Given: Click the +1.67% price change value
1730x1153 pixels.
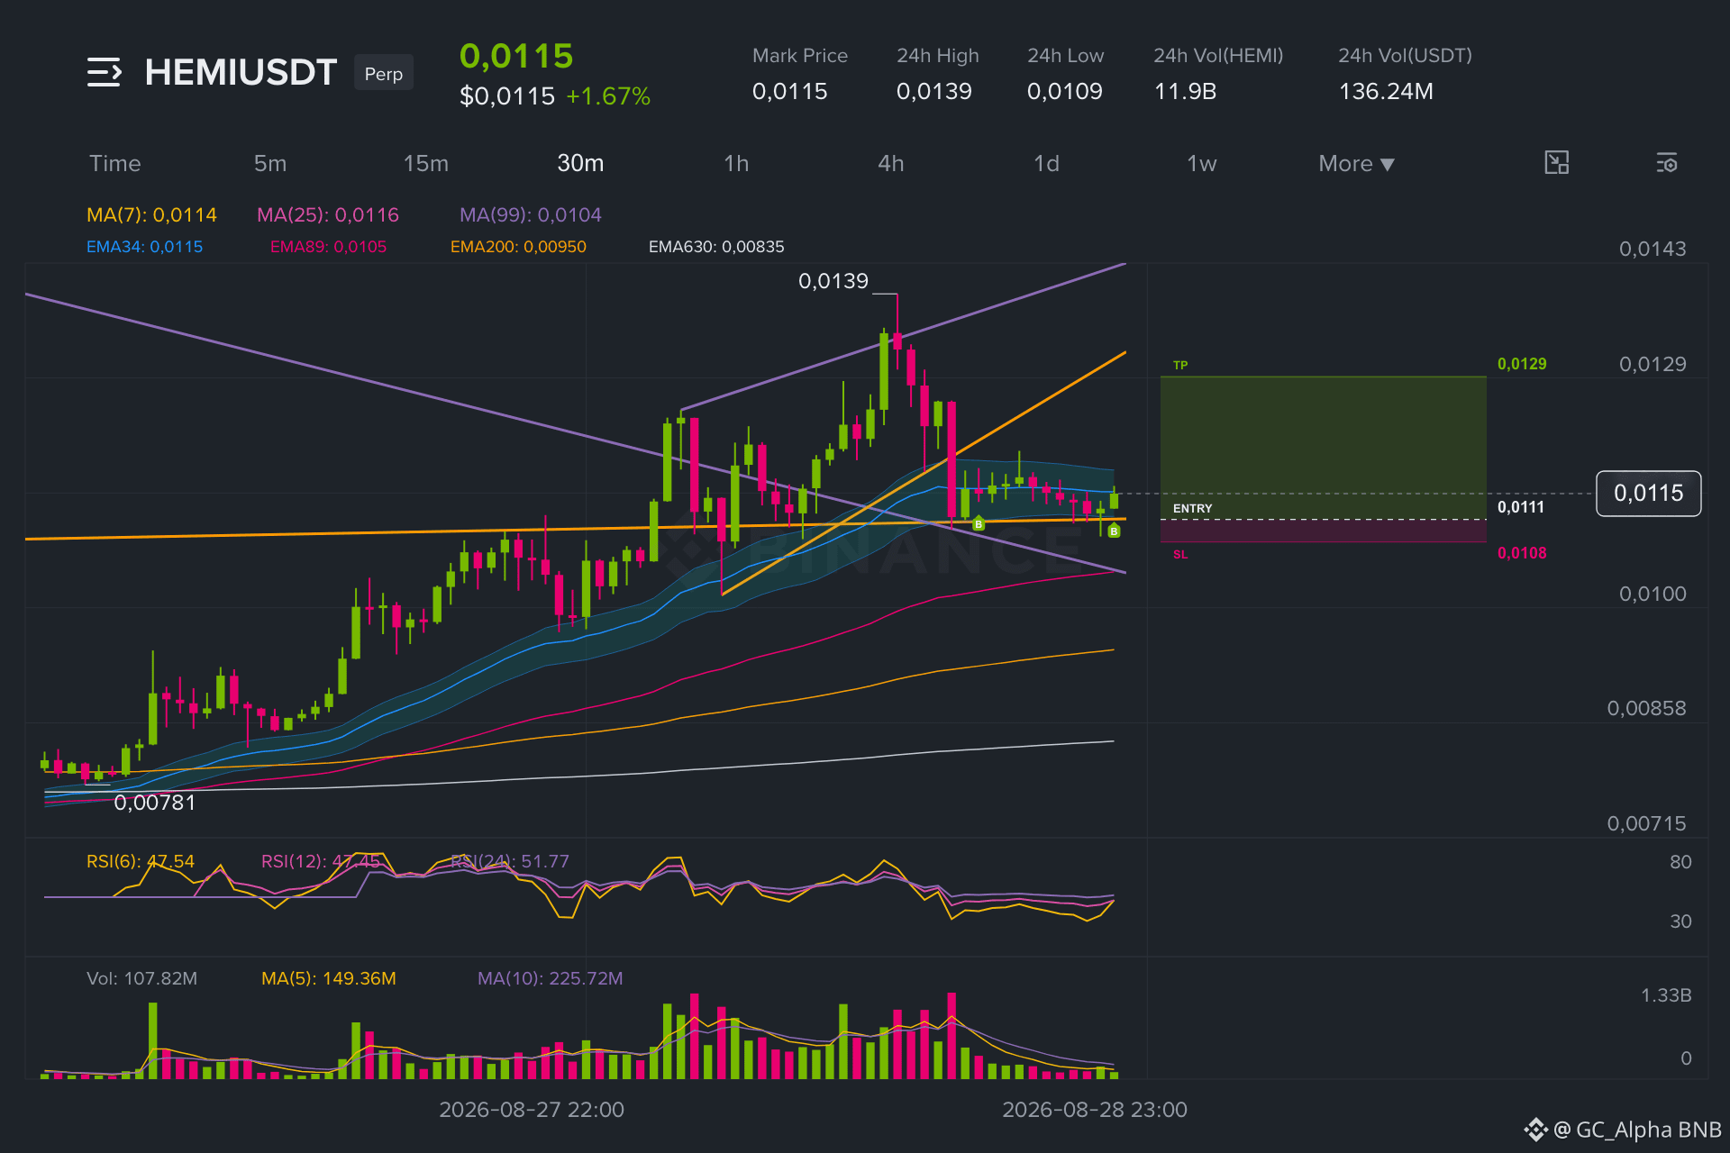Looking at the screenshot, I should [x=608, y=96].
